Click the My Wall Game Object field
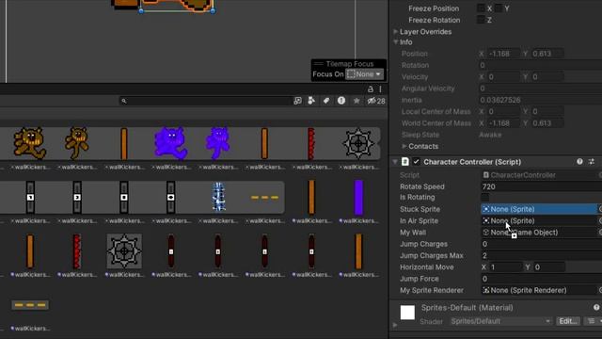602x339 pixels. [x=539, y=233]
